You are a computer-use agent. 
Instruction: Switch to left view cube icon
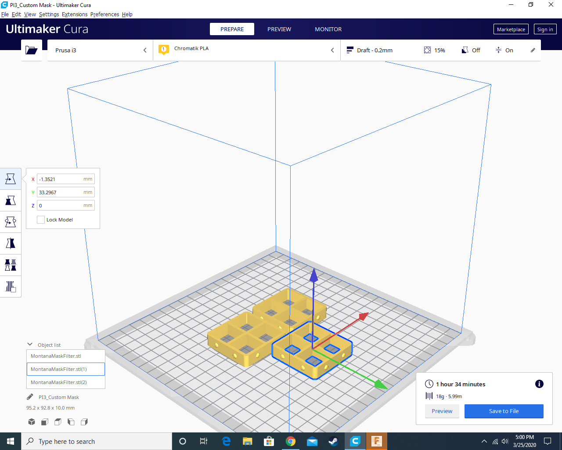pos(71,422)
